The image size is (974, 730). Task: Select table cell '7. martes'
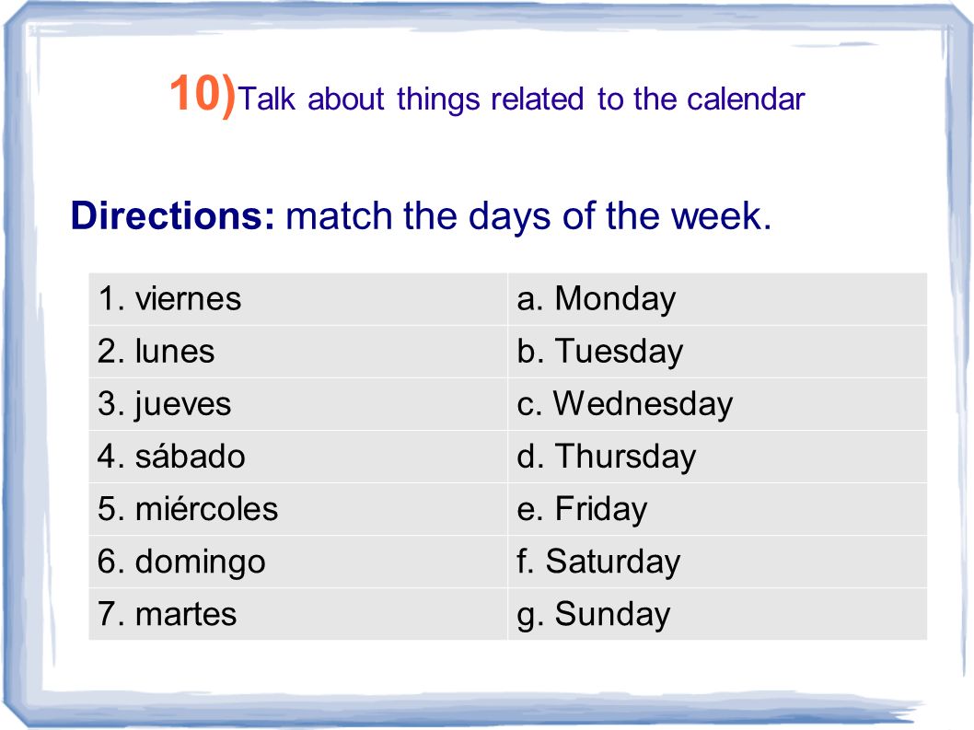tap(298, 614)
